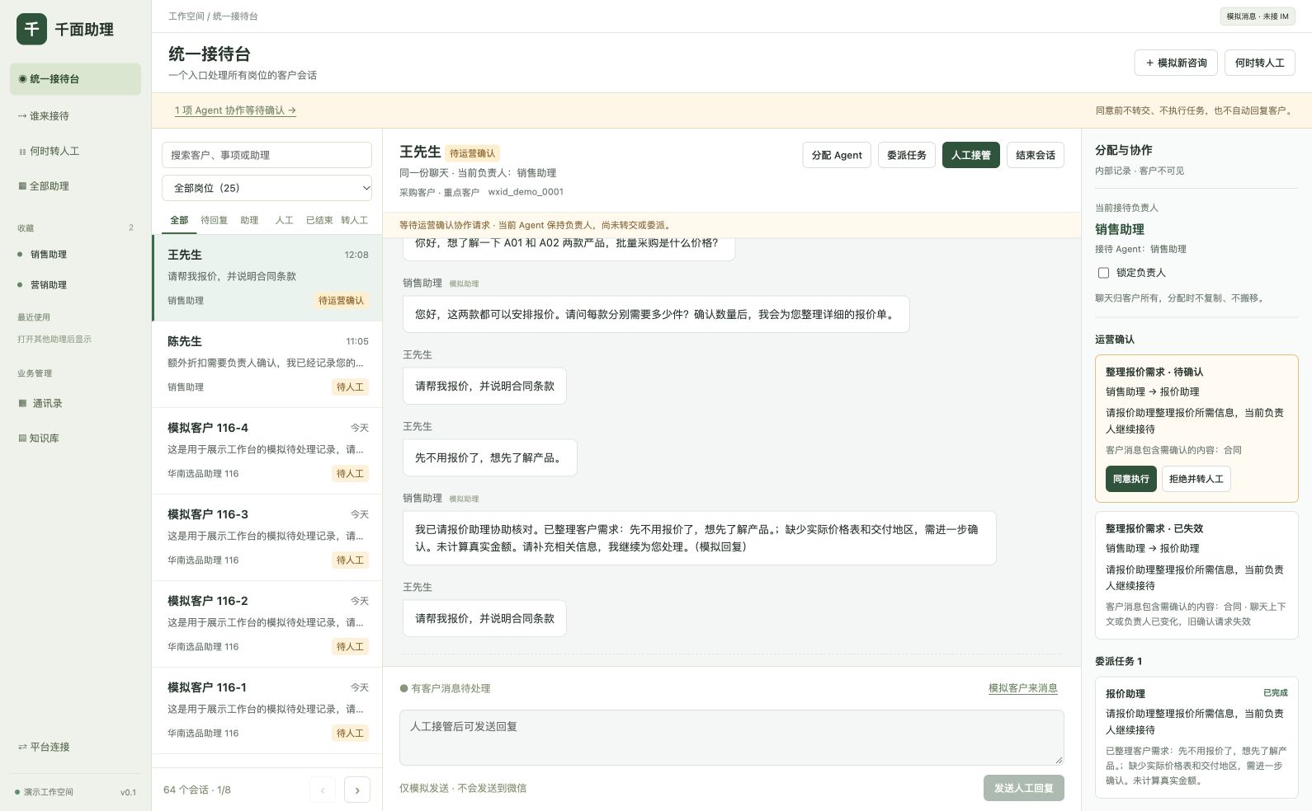1312x811 pixels.
Task: Click the 结束会话 button
Action: tap(1036, 155)
